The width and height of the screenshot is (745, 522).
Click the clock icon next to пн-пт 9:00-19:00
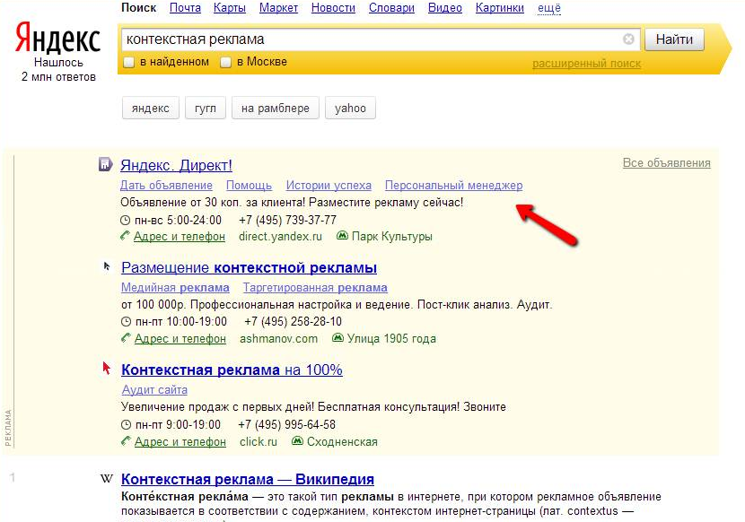click(126, 424)
